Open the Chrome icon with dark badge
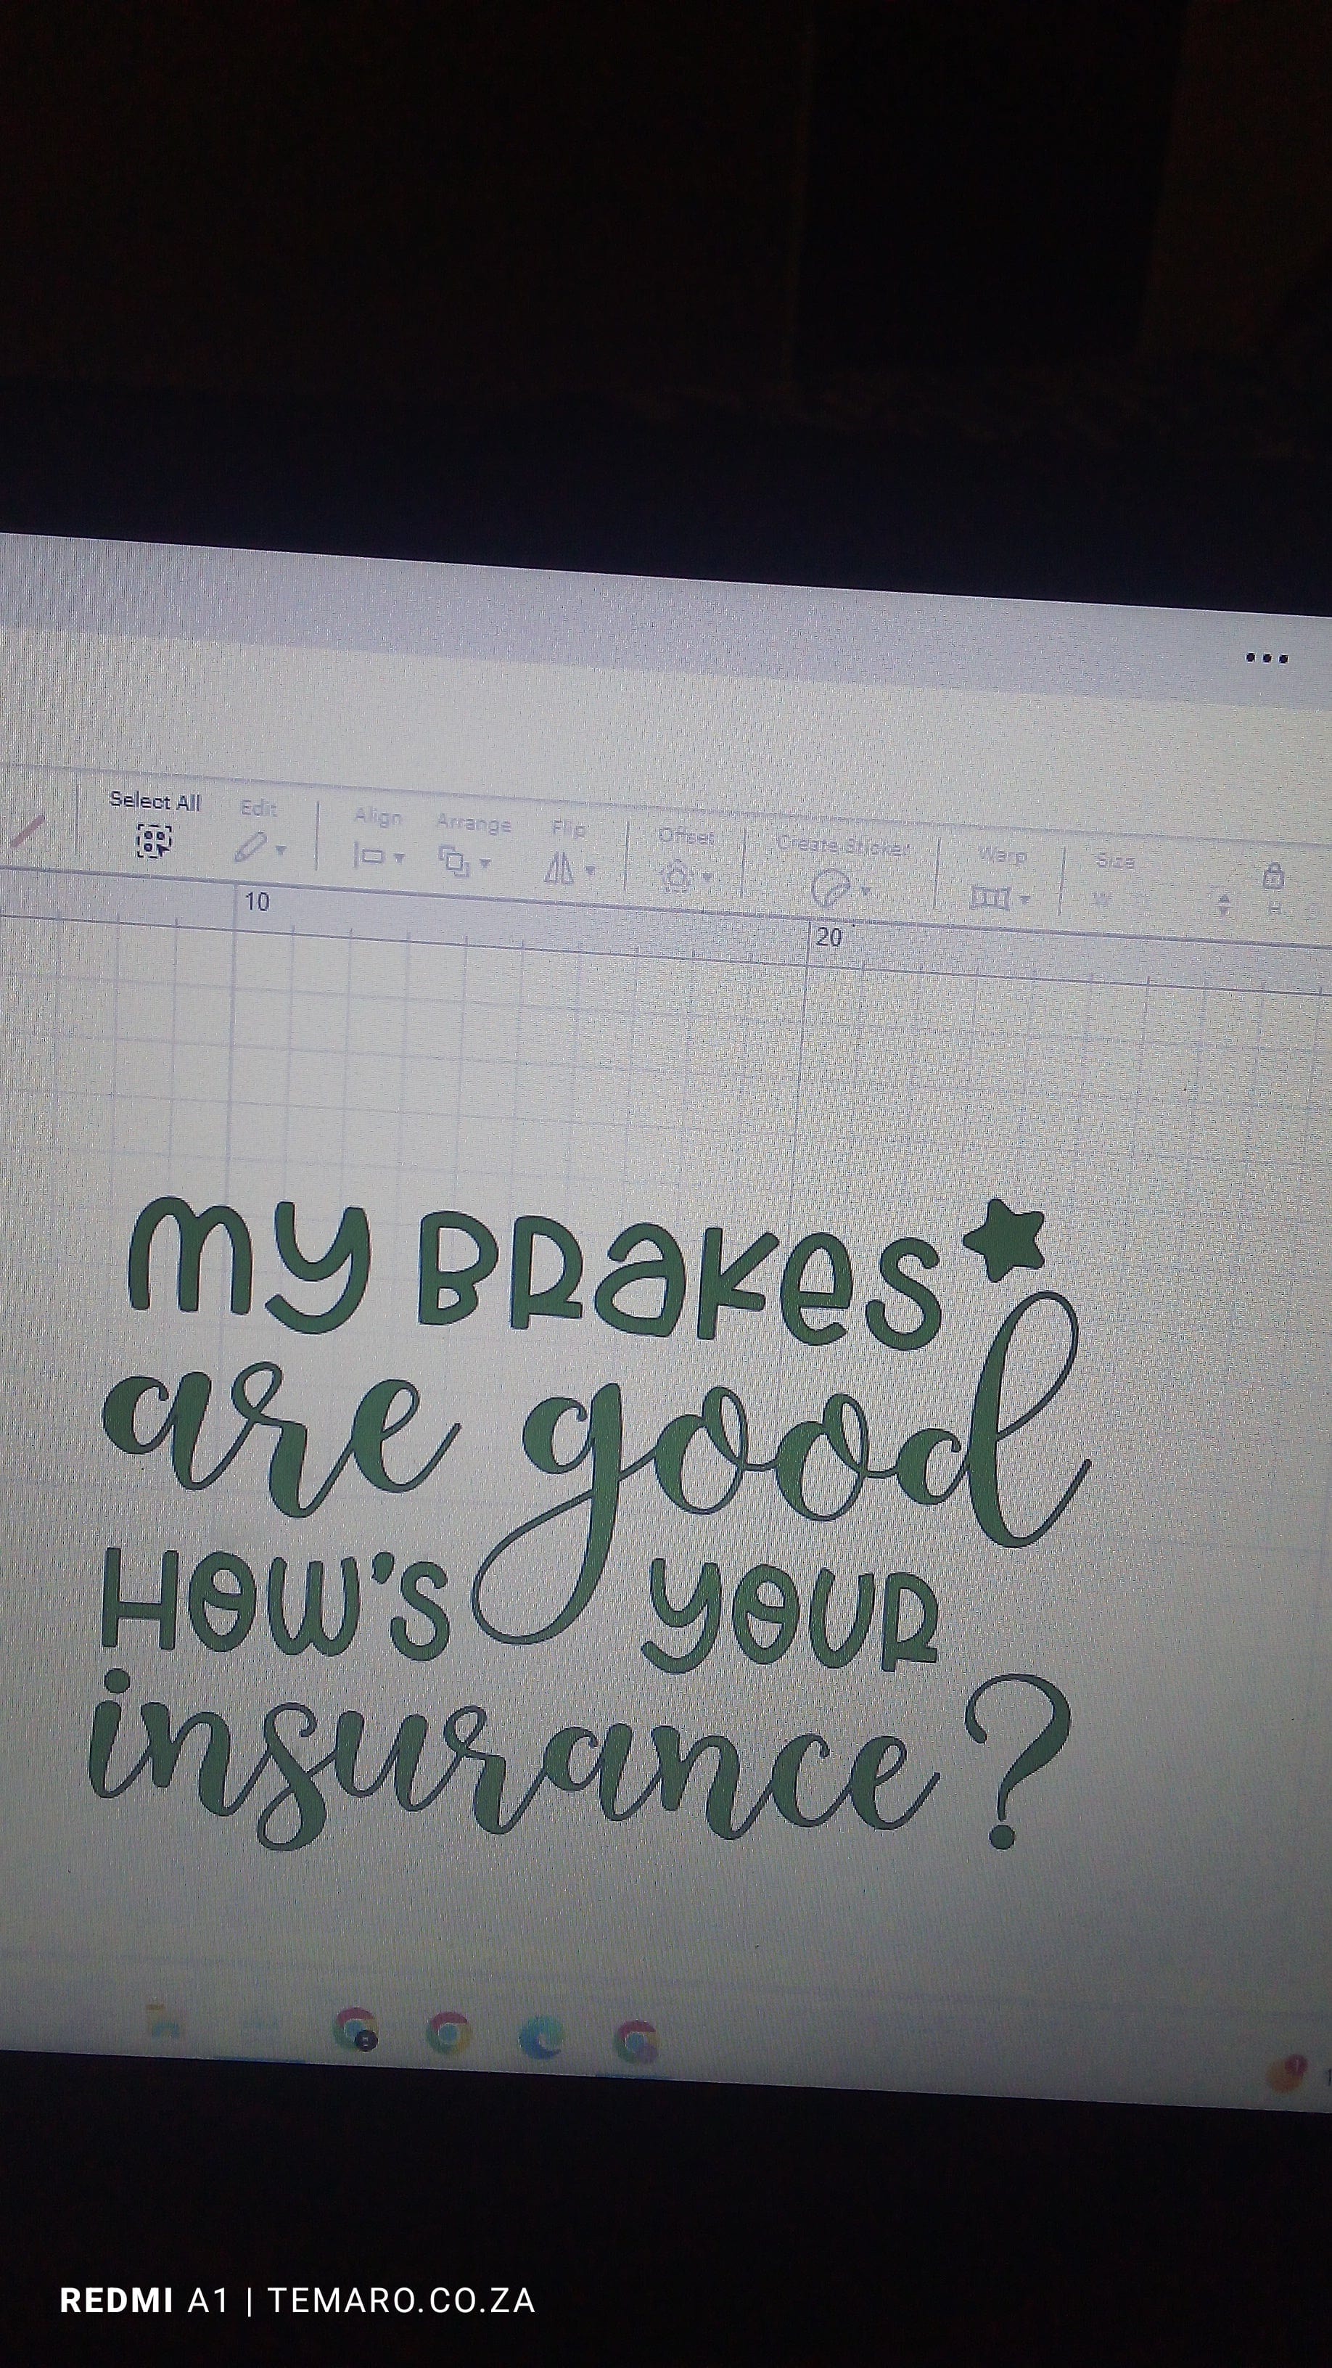1332x2368 pixels. pos(357,2030)
